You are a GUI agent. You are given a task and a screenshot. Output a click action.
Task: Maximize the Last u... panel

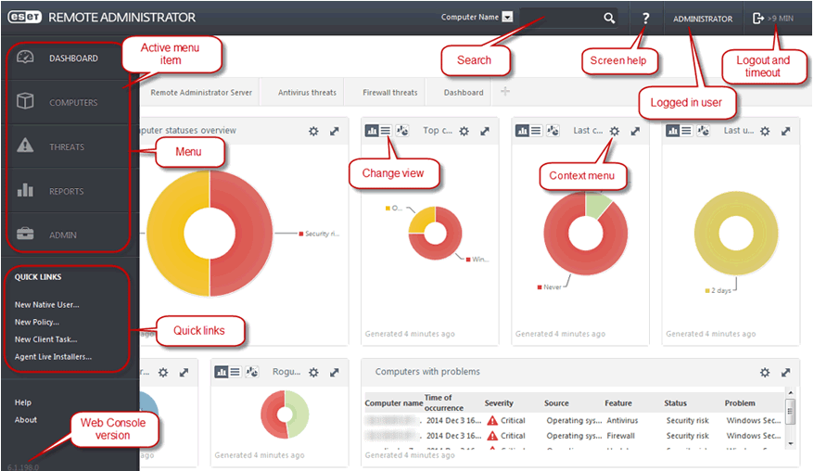tap(786, 132)
